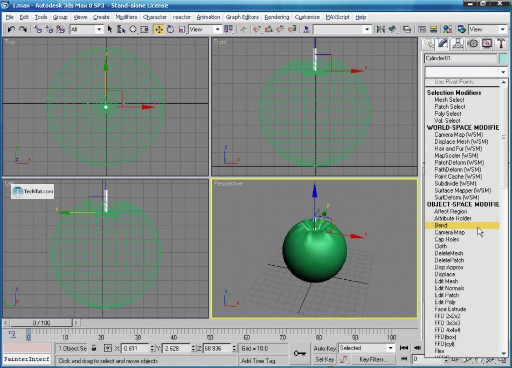Click the 0 / 100 time slider
This screenshot has height=368, width=512.
(41, 323)
